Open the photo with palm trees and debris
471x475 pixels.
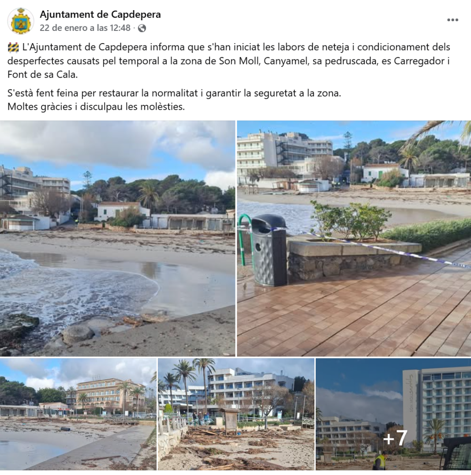(x=236, y=414)
